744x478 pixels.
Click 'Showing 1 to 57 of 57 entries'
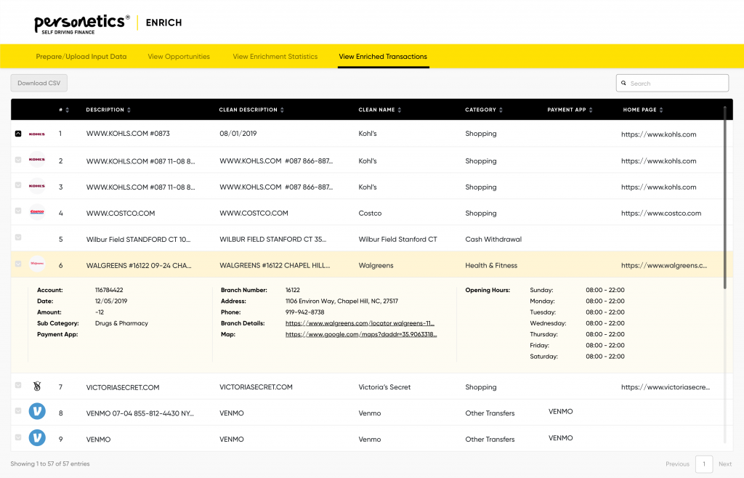pos(50,463)
